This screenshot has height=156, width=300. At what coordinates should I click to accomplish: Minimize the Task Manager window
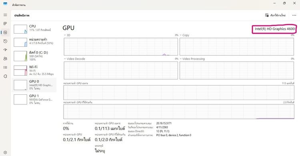point(274,3)
